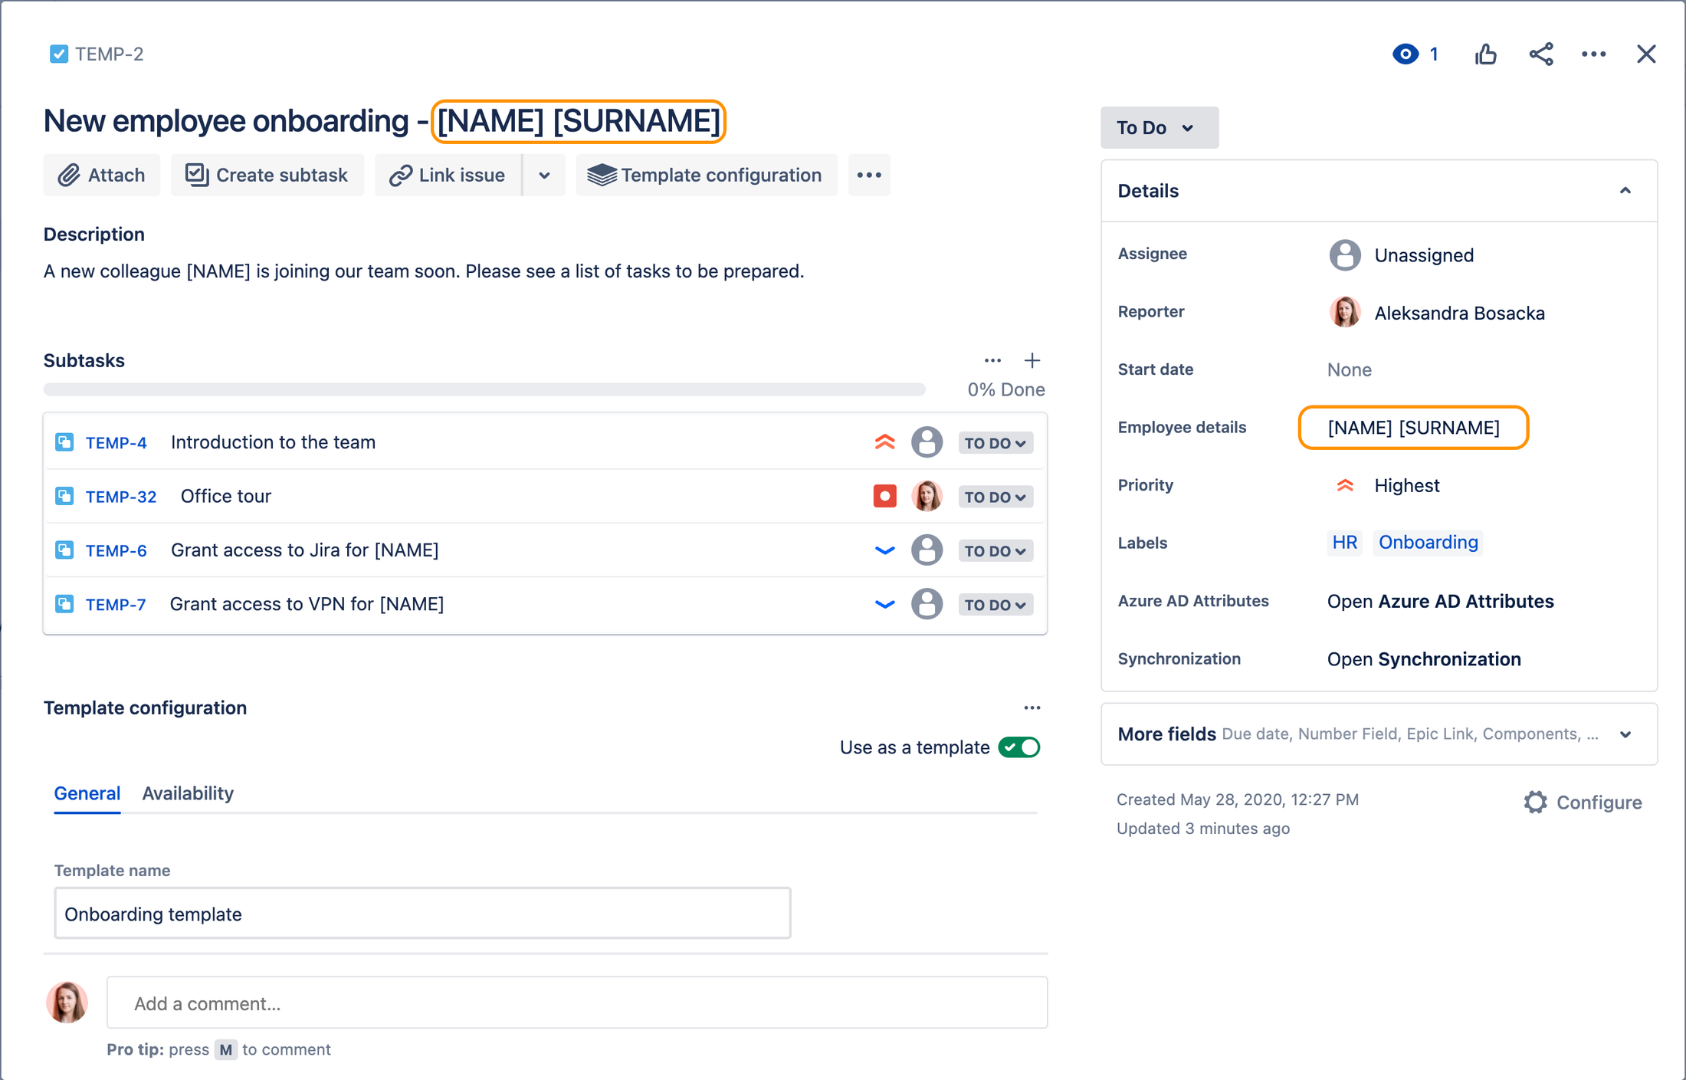Click the Start date None value
1686x1080 pixels.
[x=1349, y=369]
